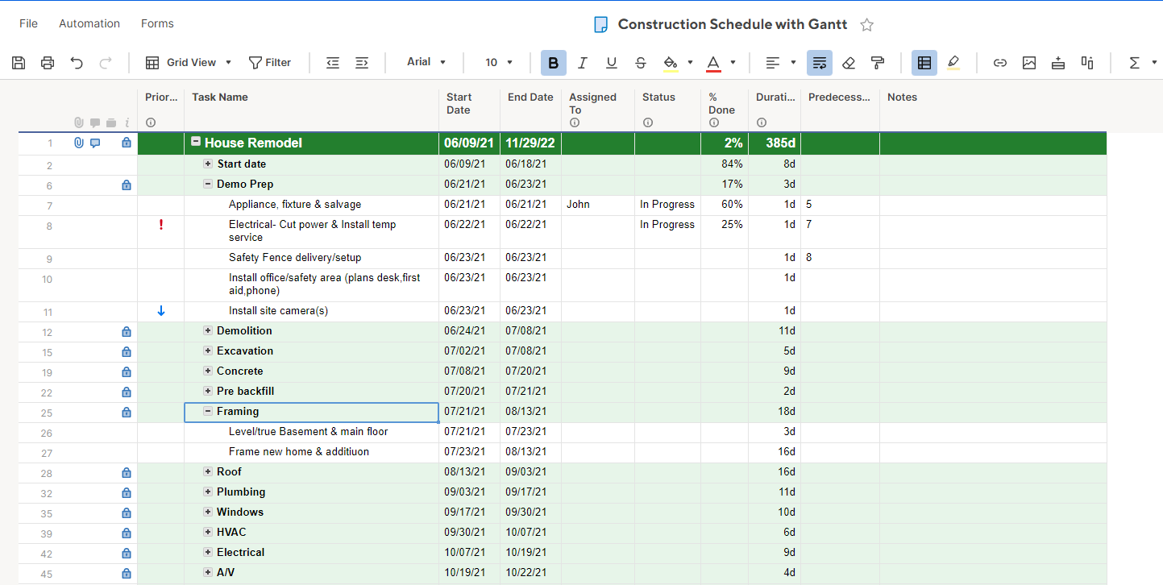Click the Clear formatting eraser icon
Screen dimensions: 1163x585
(x=849, y=63)
